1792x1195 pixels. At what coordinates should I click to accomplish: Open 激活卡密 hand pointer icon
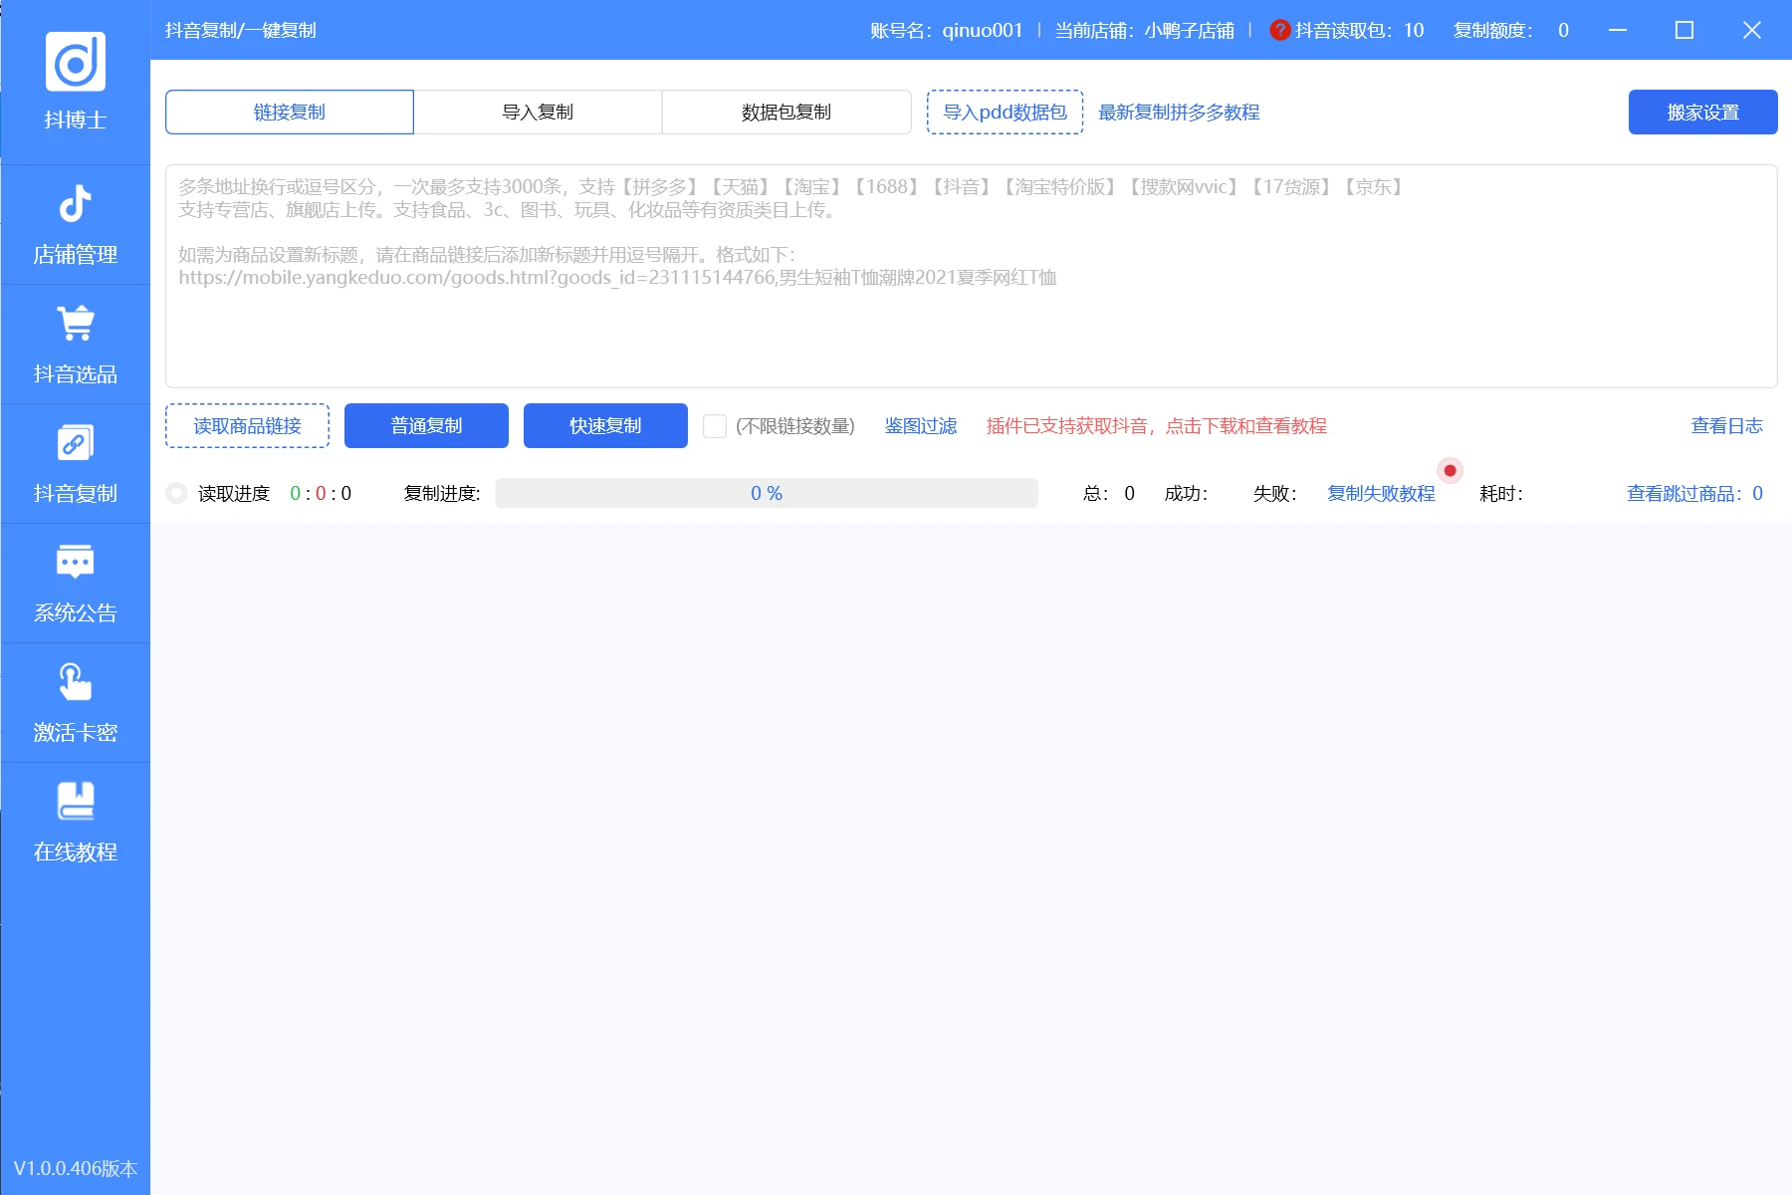76,682
